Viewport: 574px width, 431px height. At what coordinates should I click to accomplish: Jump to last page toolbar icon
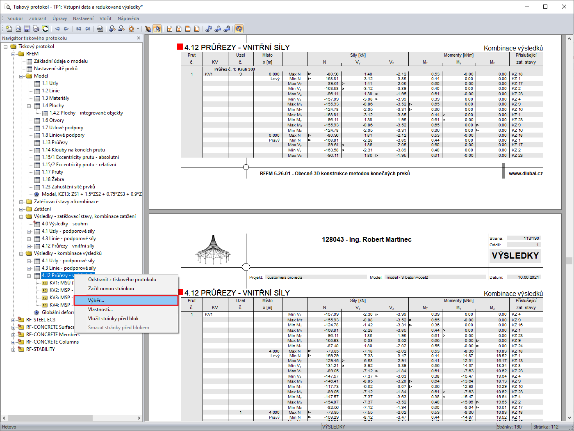pyautogui.click(x=88, y=29)
